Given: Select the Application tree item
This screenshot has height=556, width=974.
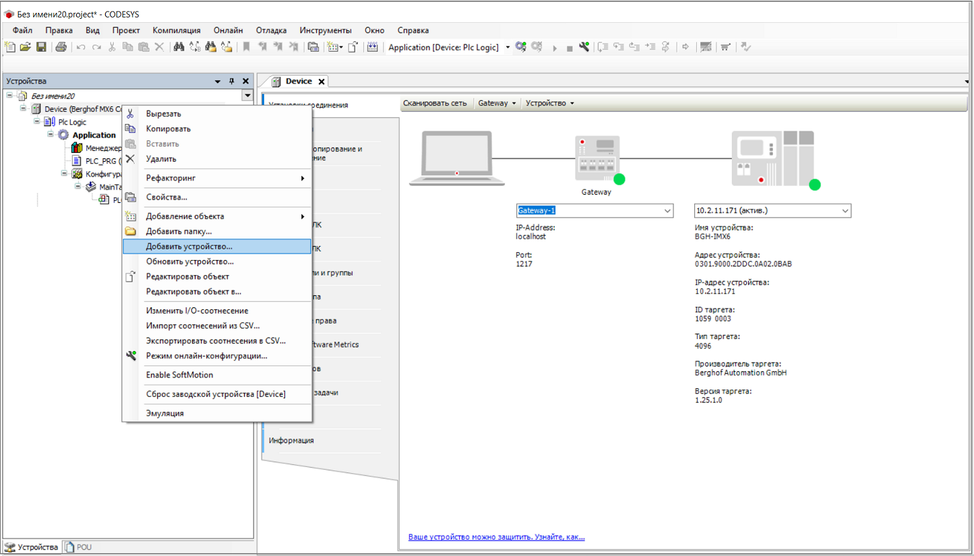Looking at the screenshot, I should pos(94,135).
